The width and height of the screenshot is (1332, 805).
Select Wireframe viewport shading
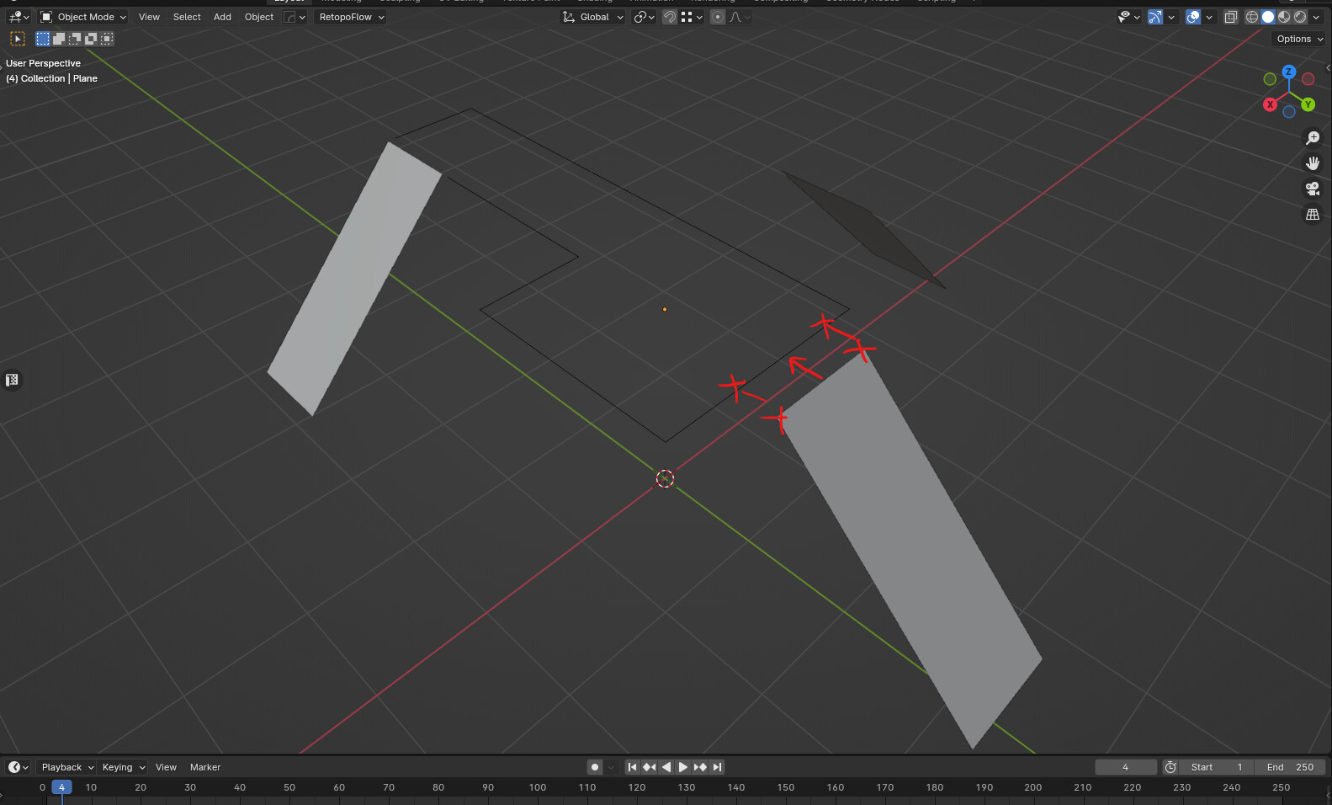click(x=1252, y=17)
